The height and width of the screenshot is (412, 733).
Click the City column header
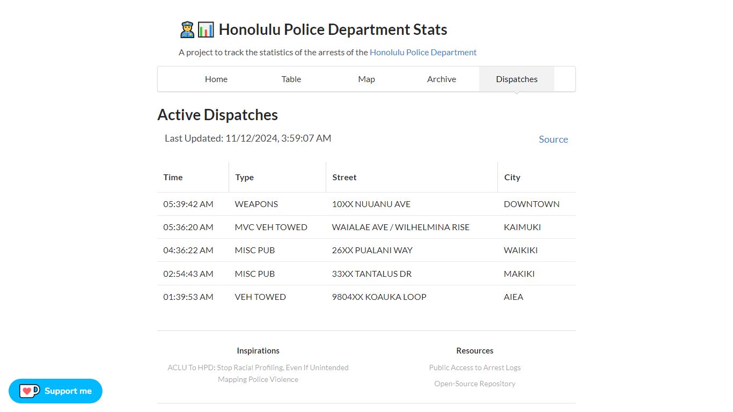point(537,177)
